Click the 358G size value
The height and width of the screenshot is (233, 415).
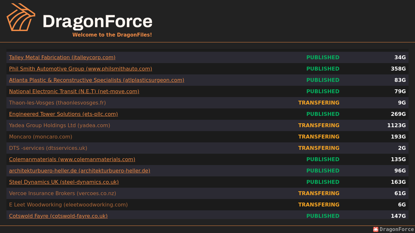coord(398,69)
